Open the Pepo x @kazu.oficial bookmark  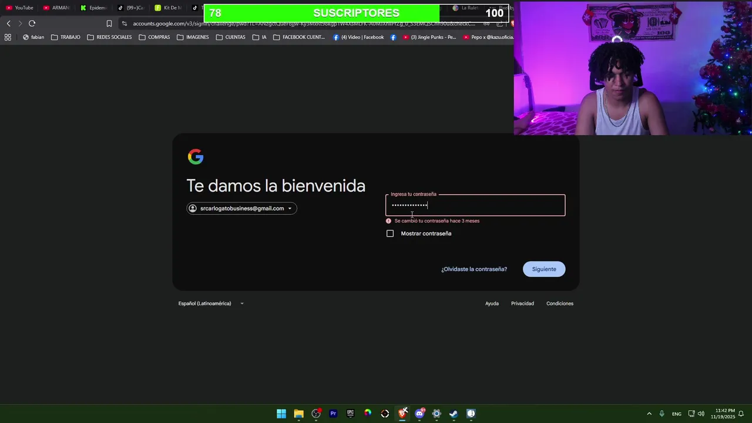pyautogui.click(x=488, y=37)
